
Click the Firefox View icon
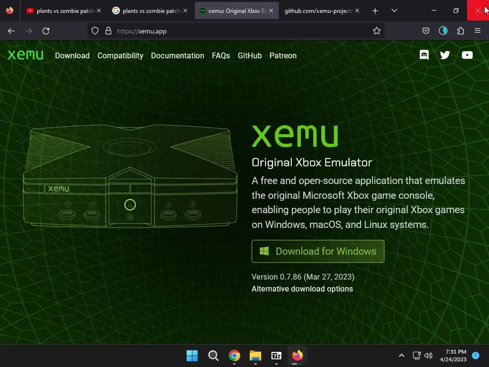coord(10,11)
